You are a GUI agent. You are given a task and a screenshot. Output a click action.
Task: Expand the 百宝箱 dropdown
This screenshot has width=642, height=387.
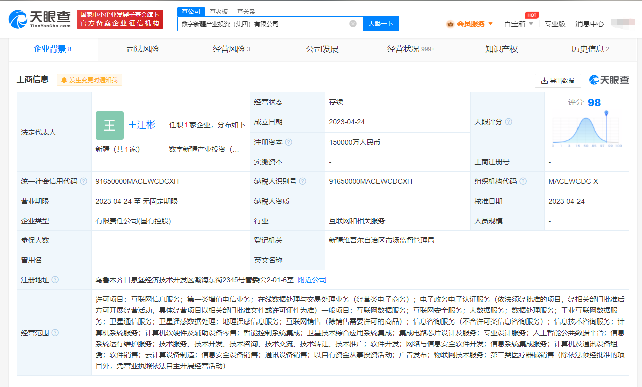[530, 24]
